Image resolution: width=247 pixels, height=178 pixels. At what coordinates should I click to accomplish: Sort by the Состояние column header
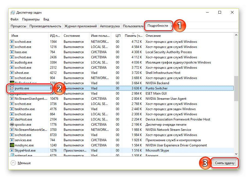pyautogui.click(x=72, y=36)
